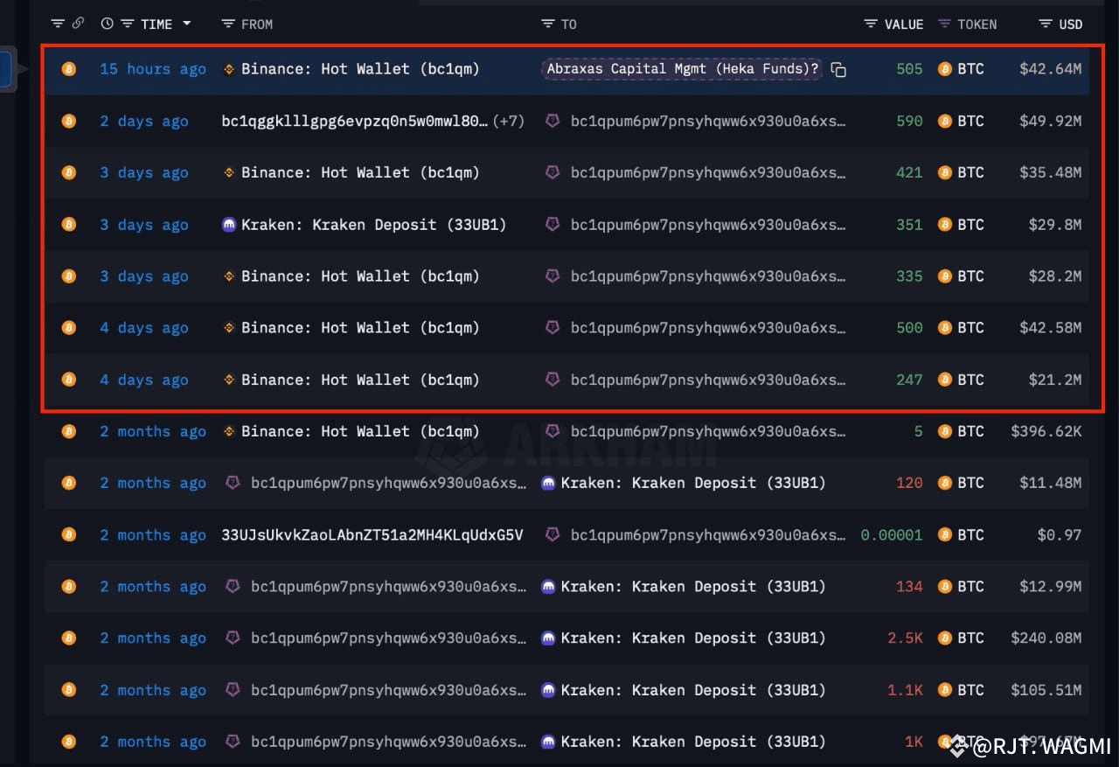The image size is (1119, 767).
Task: Click the link icon in the table header
Action: tap(79, 23)
